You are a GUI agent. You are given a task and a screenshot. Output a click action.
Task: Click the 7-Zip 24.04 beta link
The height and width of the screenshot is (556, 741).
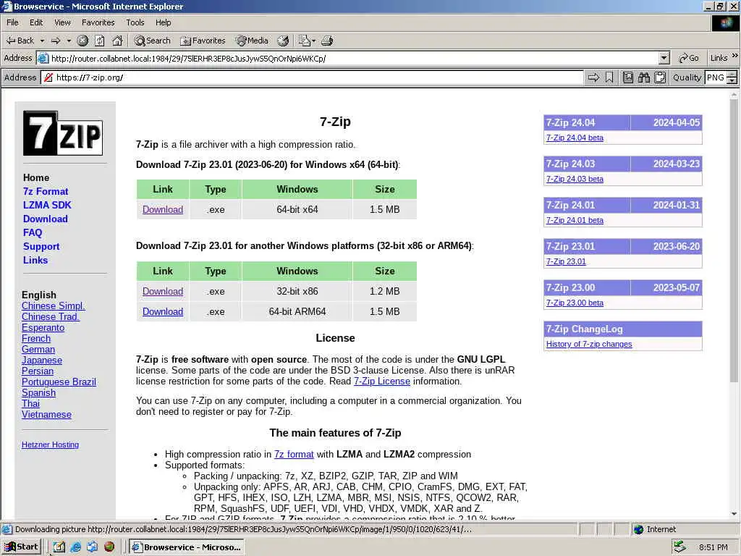[x=575, y=138]
